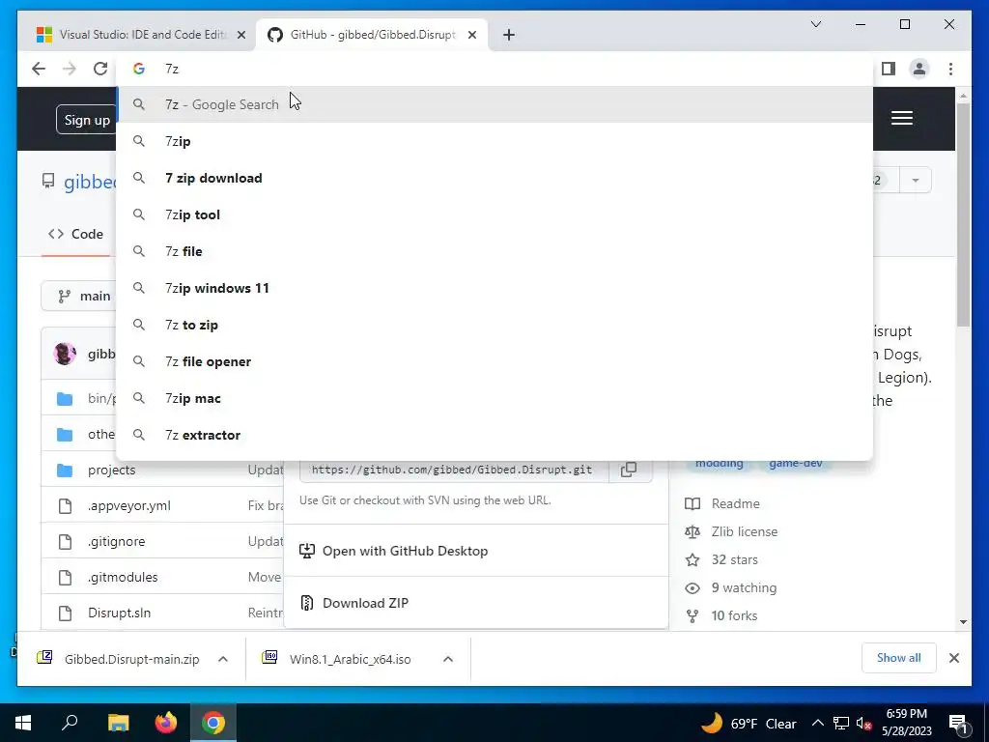The image size is (989, 742).
Task: Open Windows taskbar search
Action: pyautogui.click(x=70, y=723)
